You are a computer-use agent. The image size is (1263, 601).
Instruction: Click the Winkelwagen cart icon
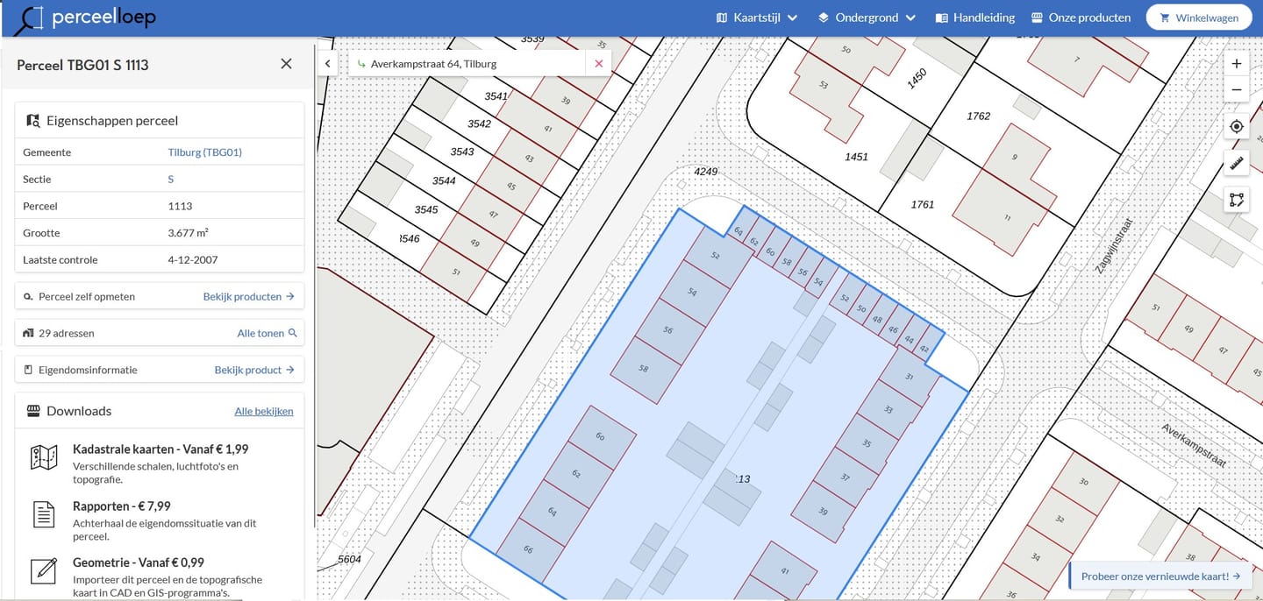tap(1165, 18)
